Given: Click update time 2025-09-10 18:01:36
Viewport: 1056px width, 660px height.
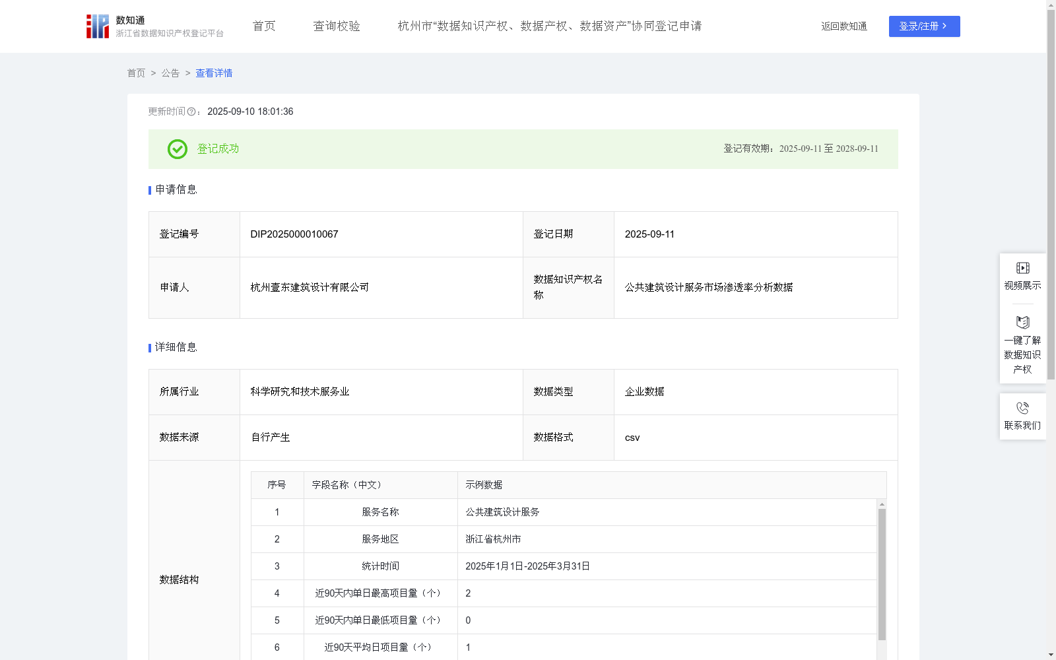Looking at the screenshot, I should click(x=250, y=112).
